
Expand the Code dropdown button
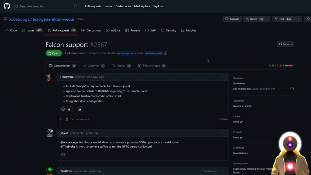[x=285, y=44]
